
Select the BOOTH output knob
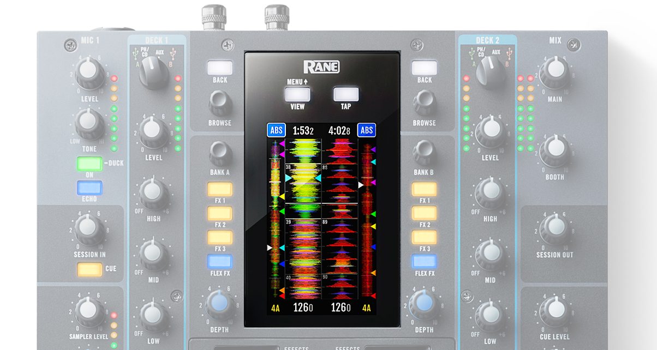tap(554, 151)
